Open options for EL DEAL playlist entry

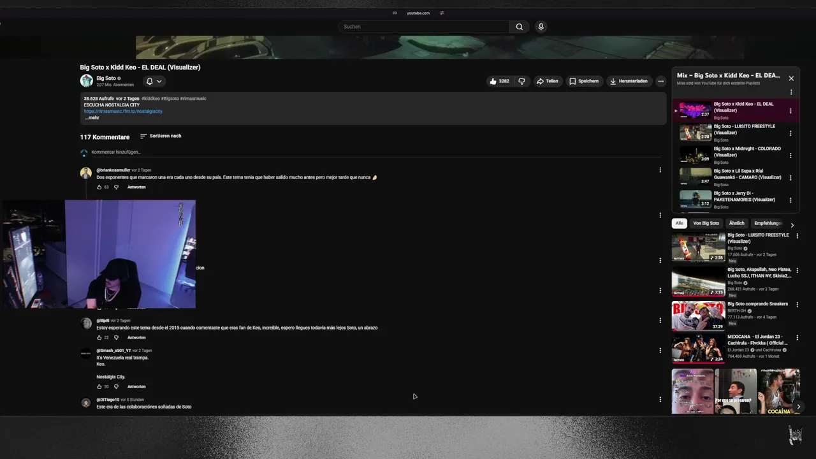coord(790,111)
